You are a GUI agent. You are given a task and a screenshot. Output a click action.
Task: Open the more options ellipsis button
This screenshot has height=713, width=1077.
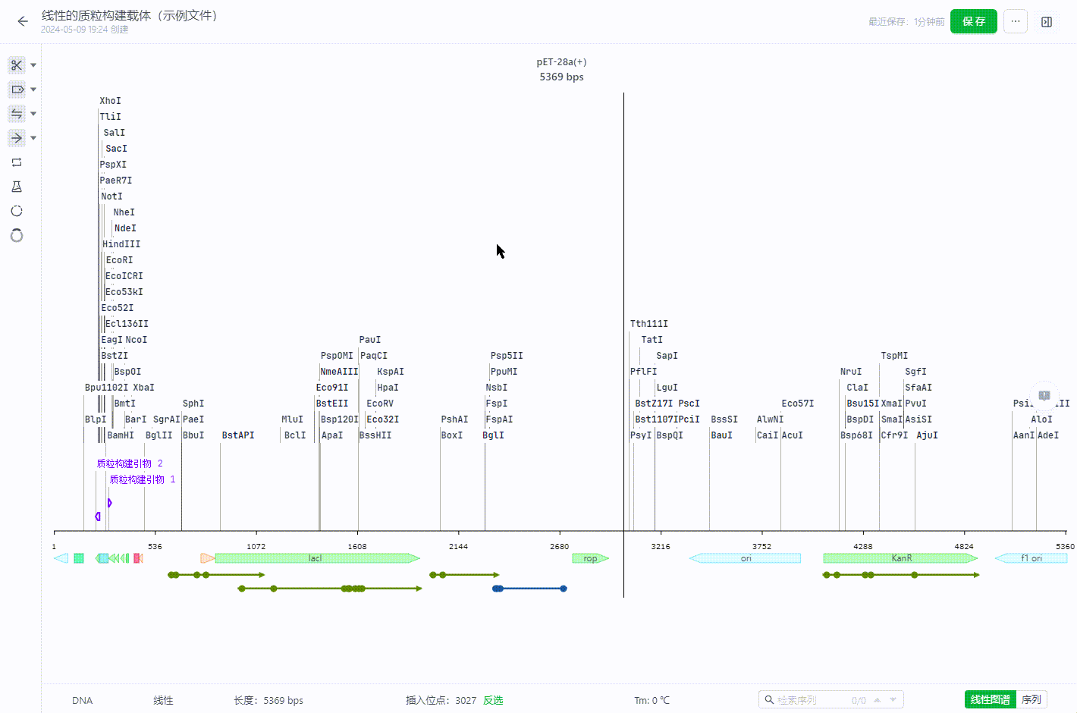tap(1015, 21)
